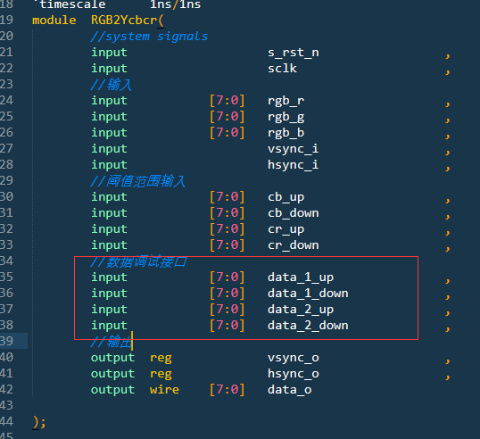Click the module name RGB2Ycbcr
Viewport: 480px width, 439px height.
pyautogui.click(x=124, y=21)
